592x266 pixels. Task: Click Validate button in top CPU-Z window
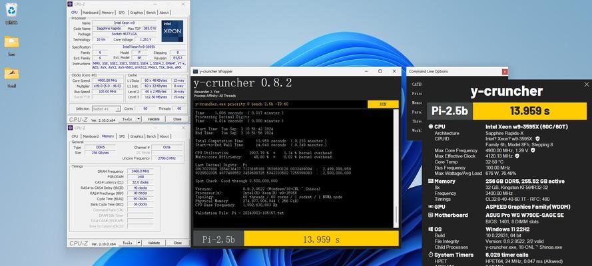[154, 119]
